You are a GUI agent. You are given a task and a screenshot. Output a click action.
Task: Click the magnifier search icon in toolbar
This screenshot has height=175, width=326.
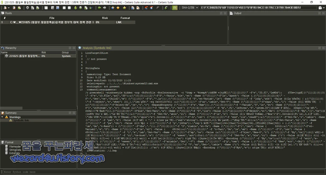(80, 8)
